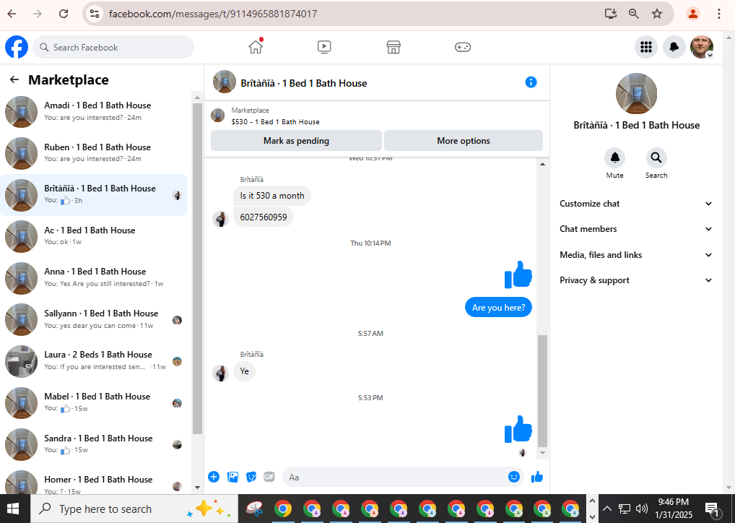Expand Media, files and links section
The image size is (735, 523).
click(636, 255)
